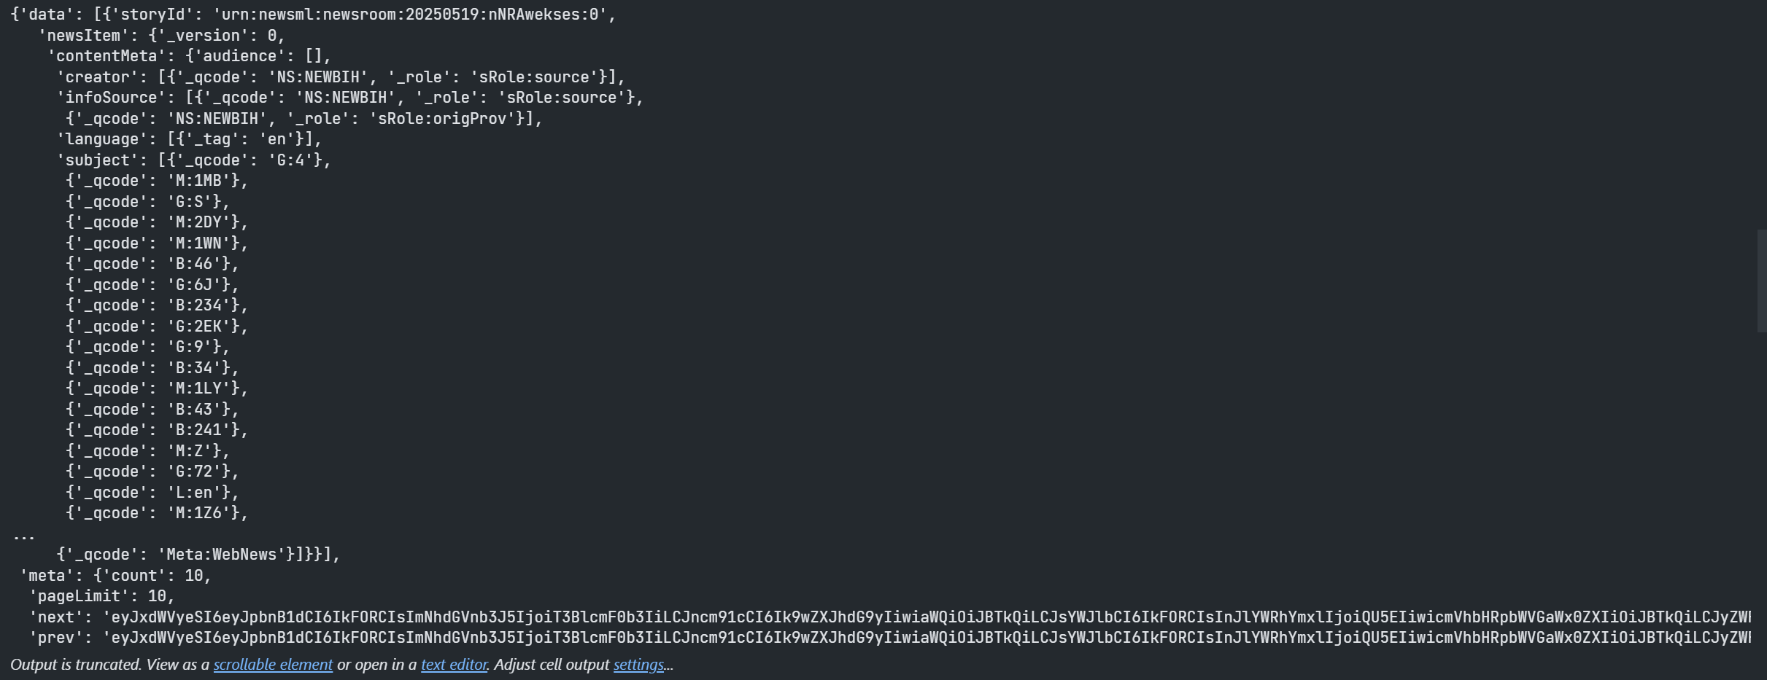Screen dimensions: 1767x680
Task: Click the 'sRole:origProv' role line
Action: 303,119
